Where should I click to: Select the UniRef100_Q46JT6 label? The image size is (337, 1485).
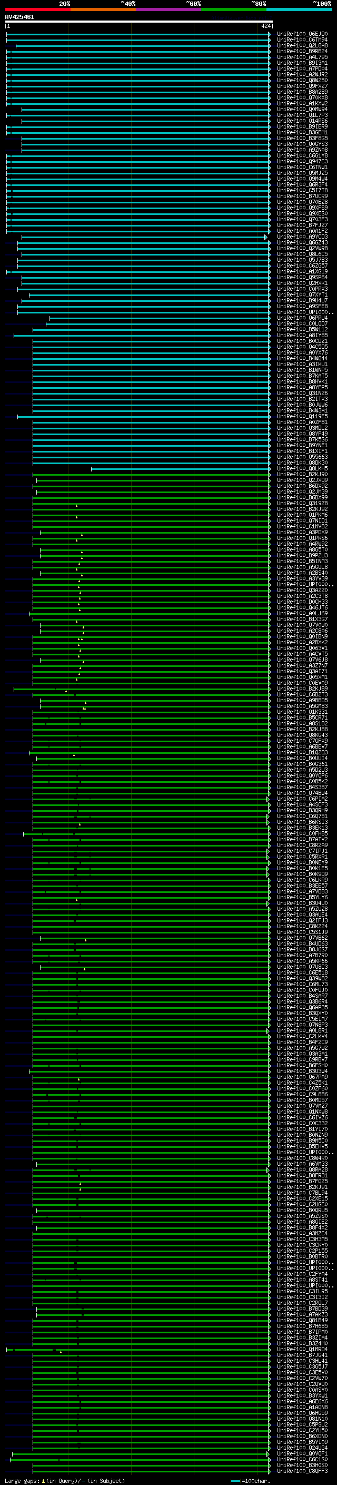[302, 607]
